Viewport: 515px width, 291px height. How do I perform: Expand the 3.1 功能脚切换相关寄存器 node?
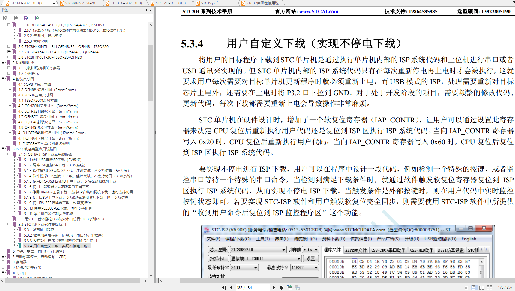point(9,68)
